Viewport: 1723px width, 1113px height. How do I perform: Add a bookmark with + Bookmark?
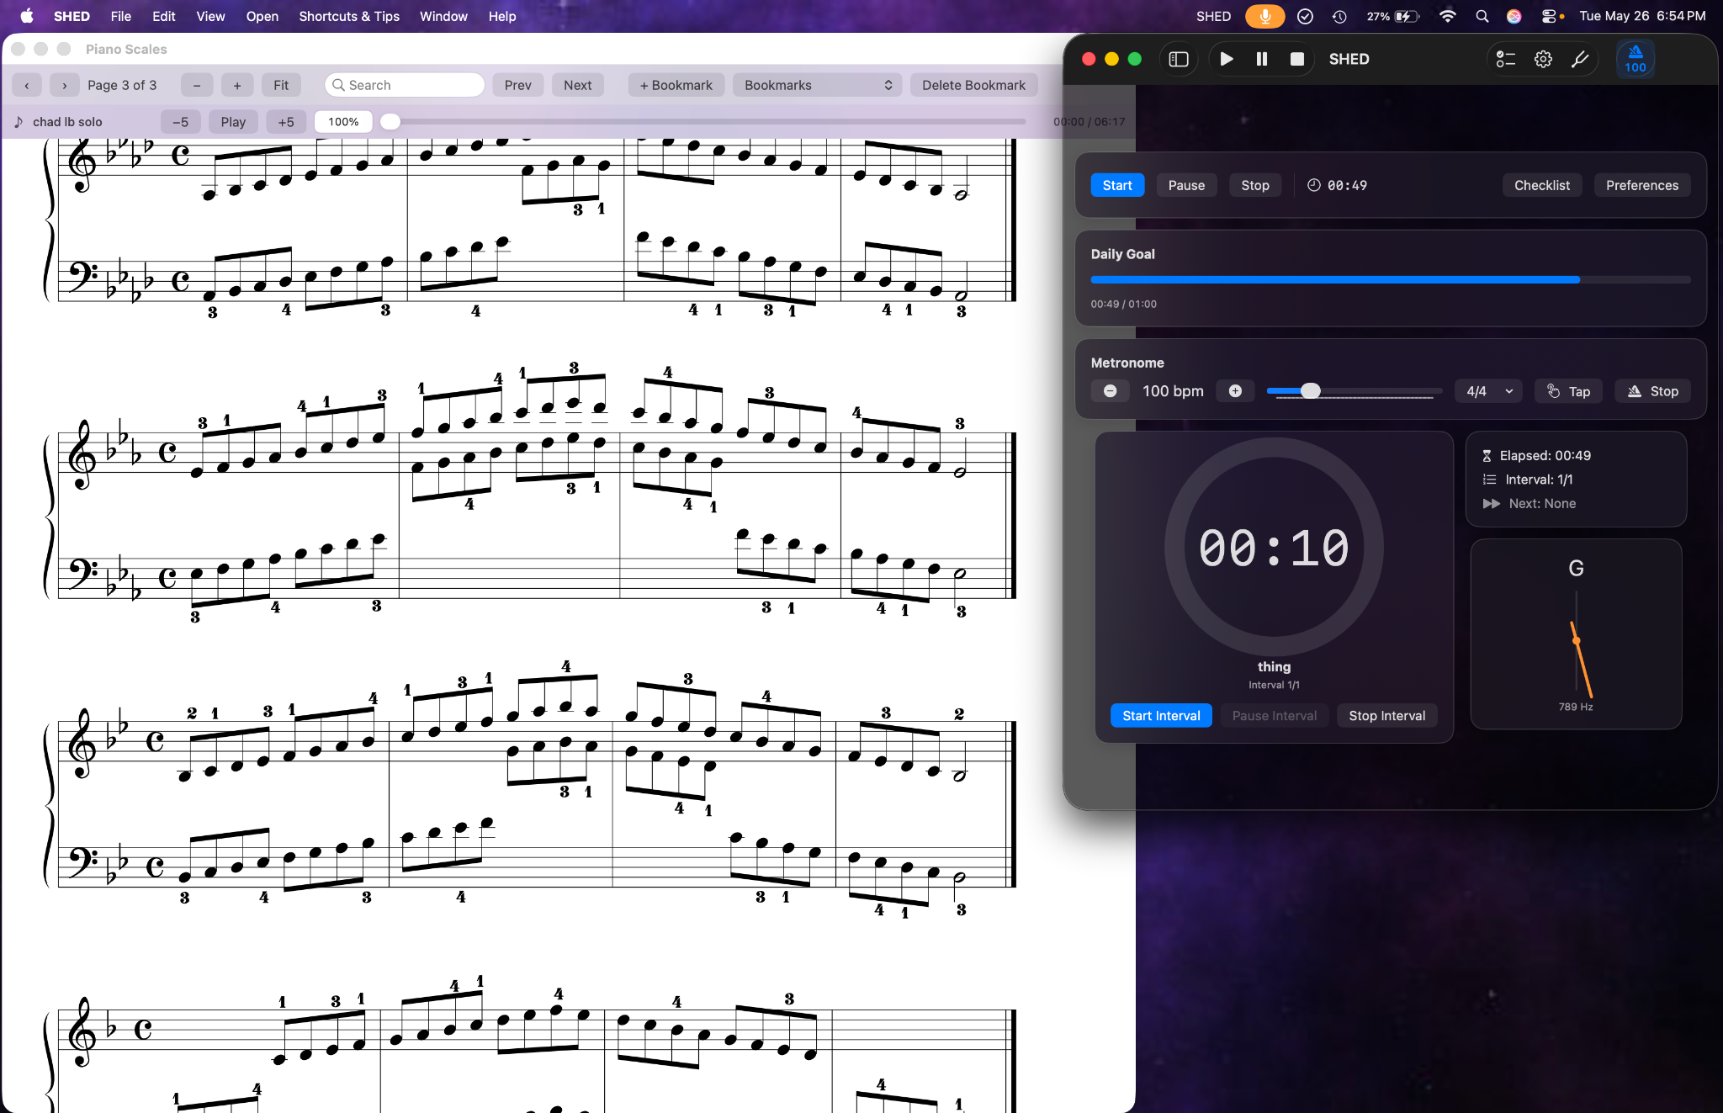click(x=676, y=85)
